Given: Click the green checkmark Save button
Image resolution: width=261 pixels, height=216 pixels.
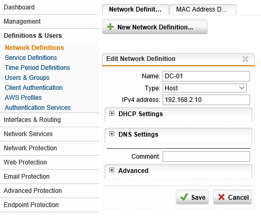Looking at the screenshot, I should (193, 197).
